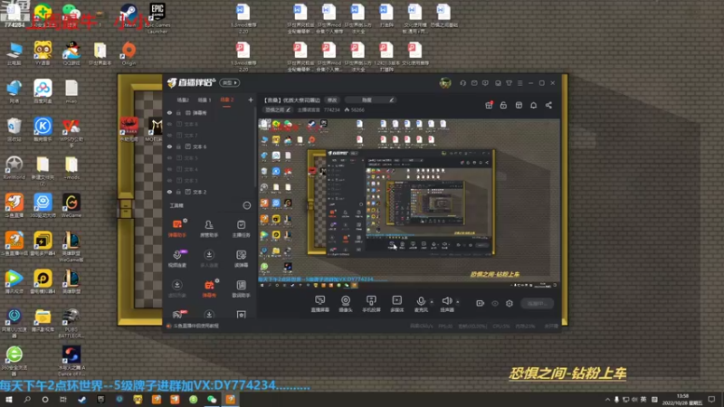Click the clock in system tray

coord(682,400)
